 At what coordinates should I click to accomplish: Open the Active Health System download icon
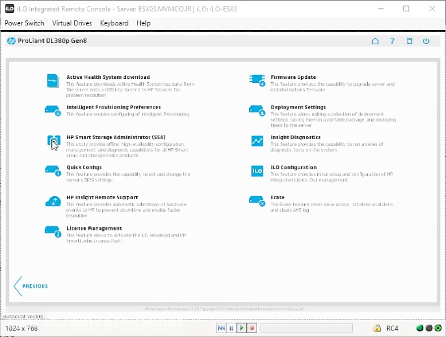point(53,81)
